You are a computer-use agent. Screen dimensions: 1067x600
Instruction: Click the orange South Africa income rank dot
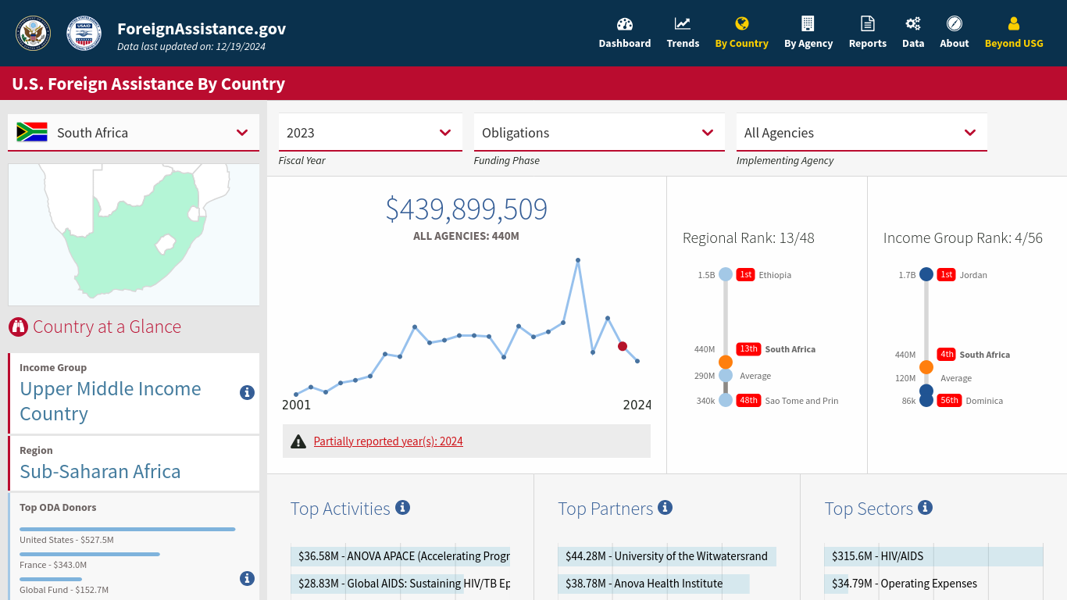pos(926,367)
